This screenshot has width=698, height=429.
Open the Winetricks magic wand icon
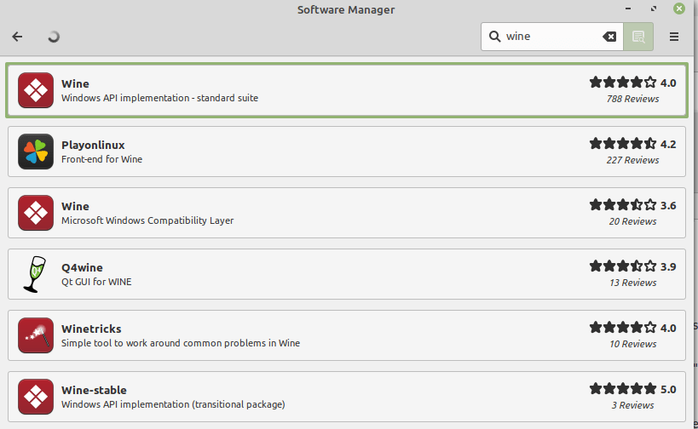(x=36, y=335)
